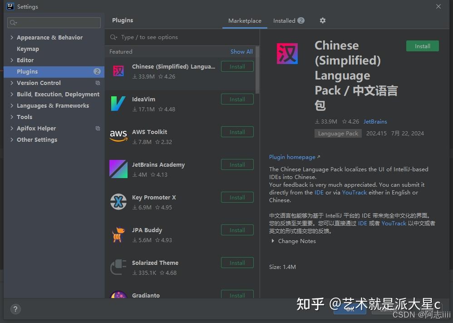Click the Solarized Theme plugin name
453x323 pixels.
[x=155, y=263]
